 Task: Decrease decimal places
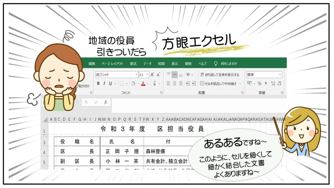pyautogui.click(x=279, y=83)
